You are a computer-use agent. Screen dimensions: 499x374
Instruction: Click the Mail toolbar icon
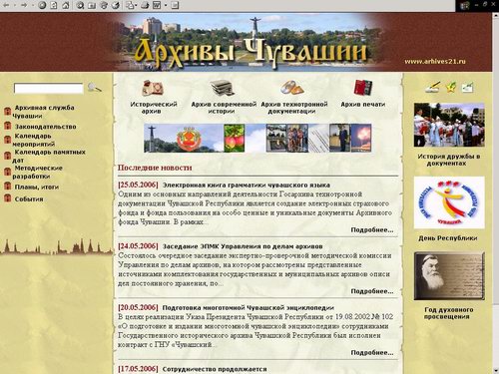pyautogui.click(x=130, y=5)
